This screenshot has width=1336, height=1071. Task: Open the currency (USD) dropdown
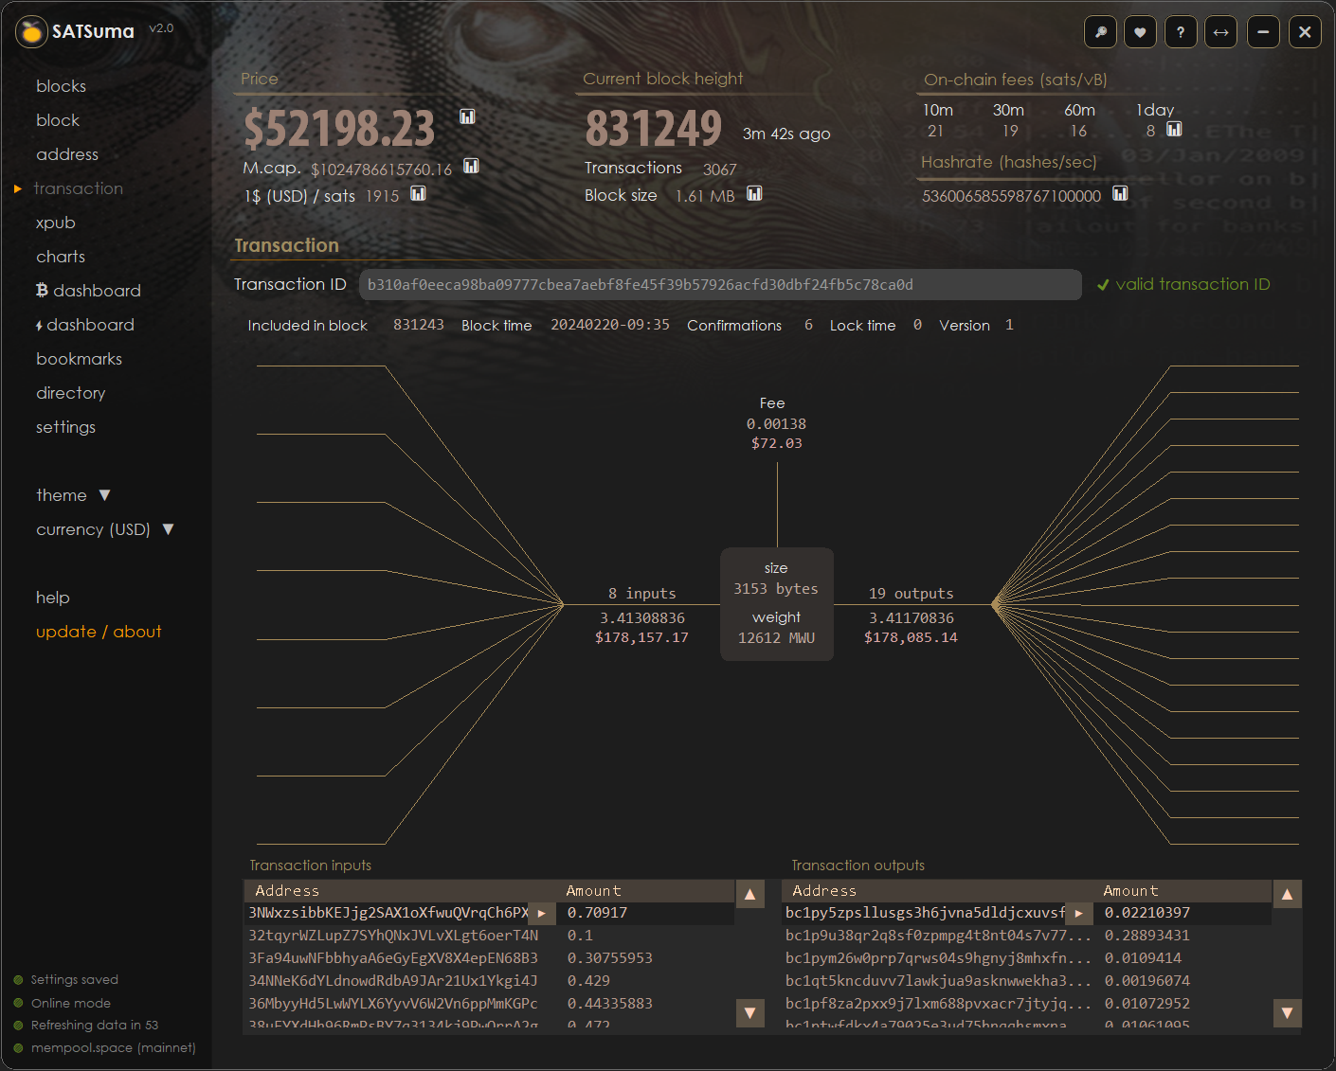point(168,529)
